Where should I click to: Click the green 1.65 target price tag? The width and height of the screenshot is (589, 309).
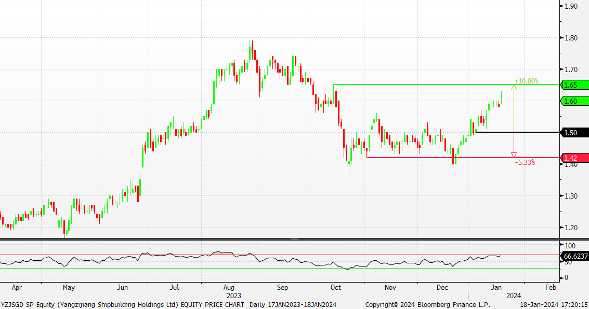pyautogui.click(x=574, y=85)
